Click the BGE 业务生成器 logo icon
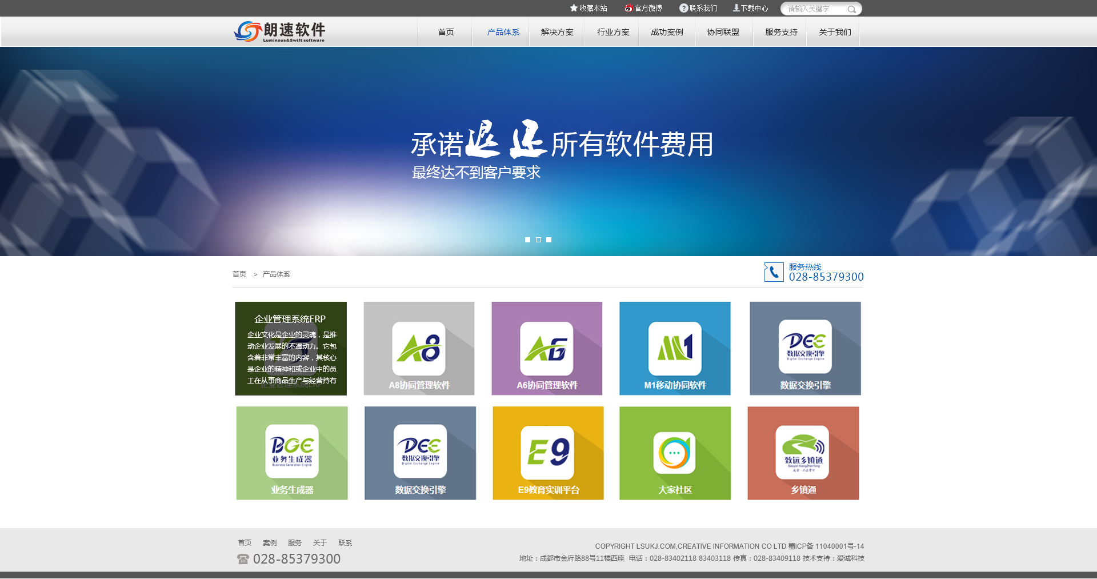The image size is (1097, 579). [x=292, y=451]
